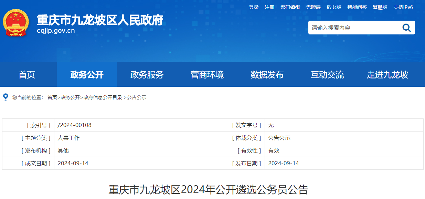Click the 您当前的位置 text
Screen dimensions: 425x199
pos(28,97)
